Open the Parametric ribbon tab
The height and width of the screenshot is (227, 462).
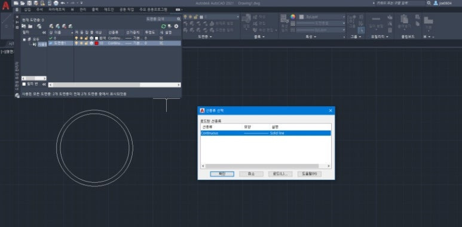click(57, 10)
